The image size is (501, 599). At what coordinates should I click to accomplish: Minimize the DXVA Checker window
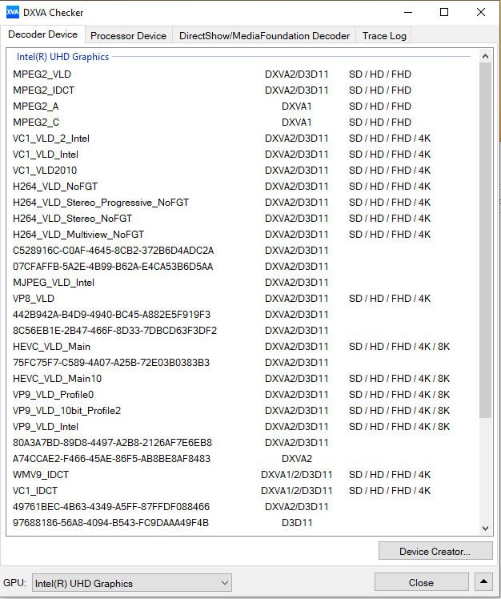click(x=408, y=12)
